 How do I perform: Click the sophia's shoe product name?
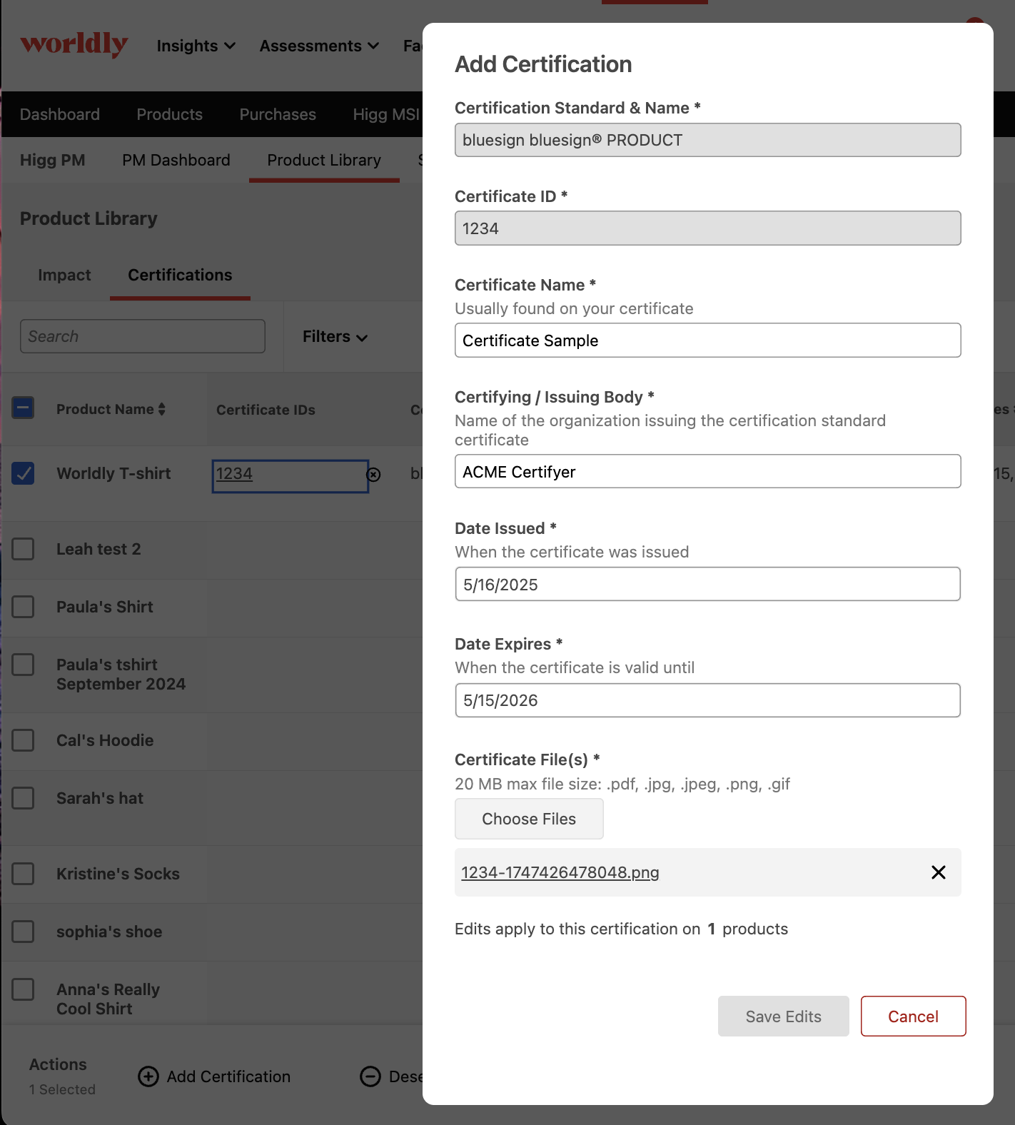pyautogui.click(x=109, y=932)
